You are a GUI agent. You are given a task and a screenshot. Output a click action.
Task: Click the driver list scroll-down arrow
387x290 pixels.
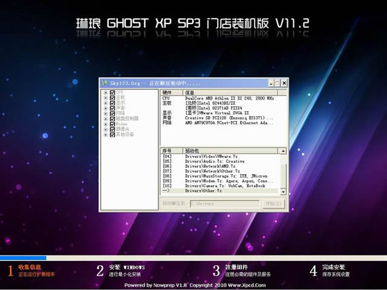tap(283, 191)
